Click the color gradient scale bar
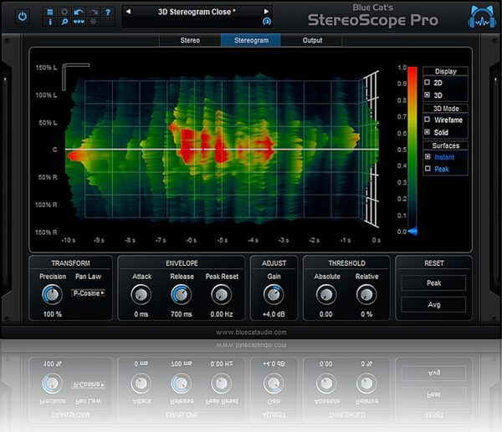The height and width of the screenshot is (432, 502). [412, 149]
